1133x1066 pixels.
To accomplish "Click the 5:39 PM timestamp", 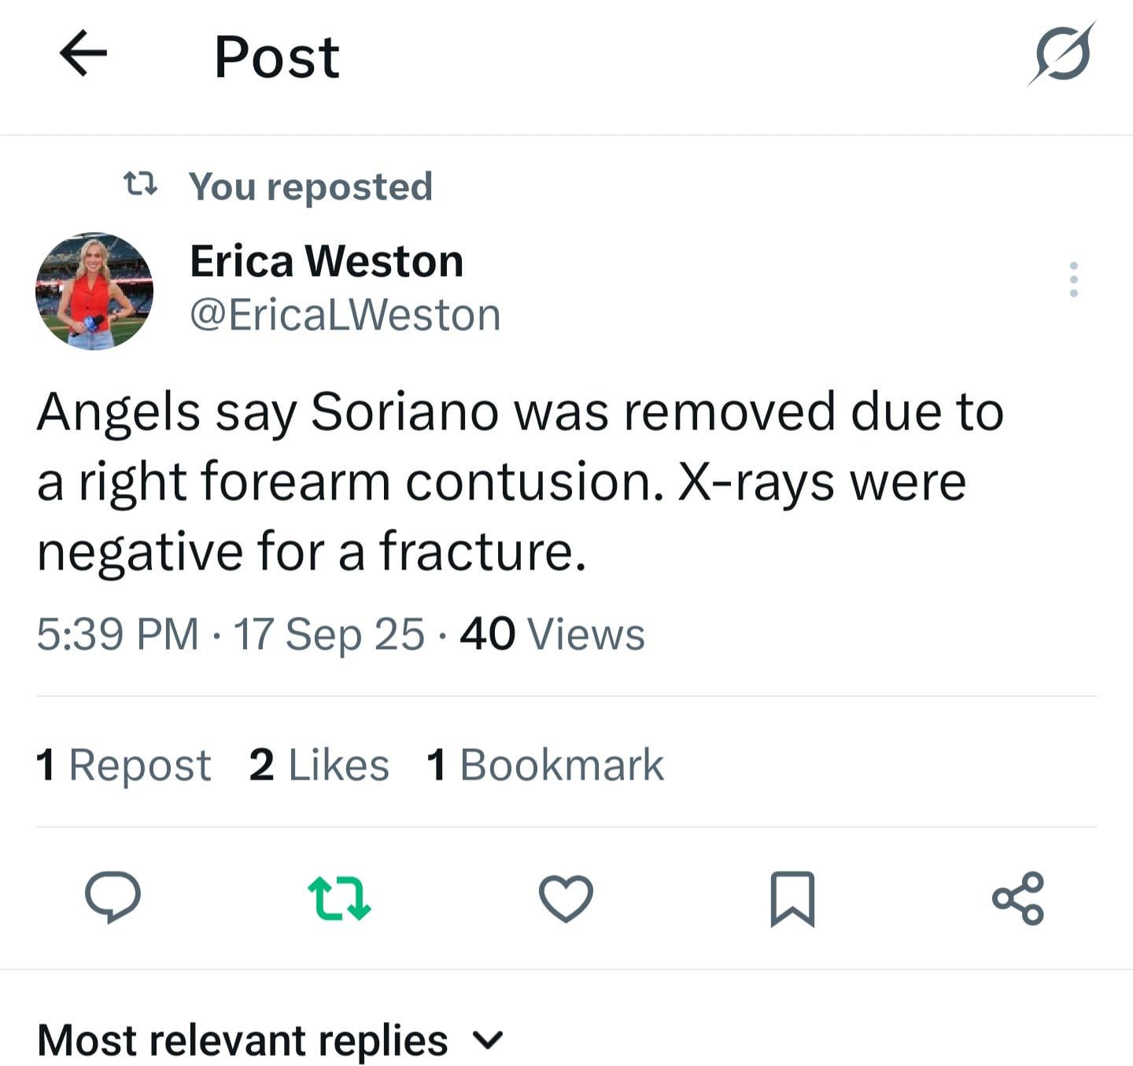I will tap(118, 634).
